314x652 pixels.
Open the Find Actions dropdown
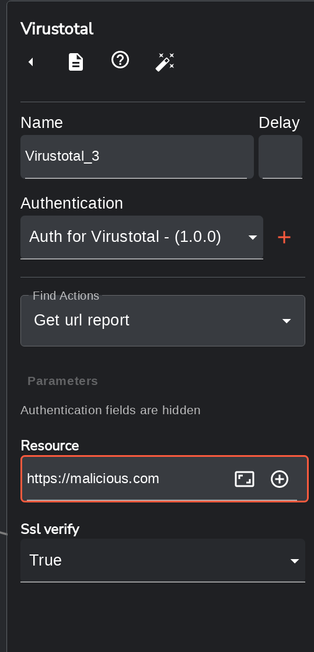coord(163,321)
